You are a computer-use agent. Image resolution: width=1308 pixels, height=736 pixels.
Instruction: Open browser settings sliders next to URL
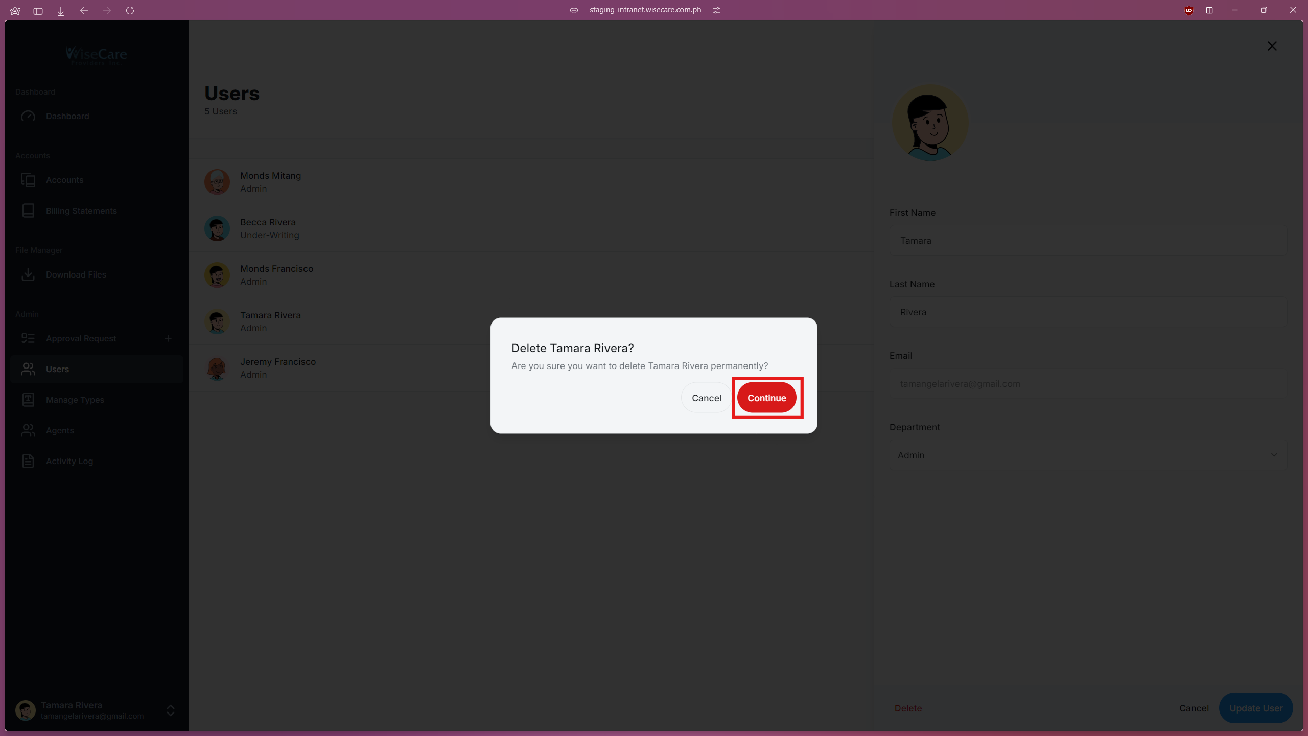point(716,10)
